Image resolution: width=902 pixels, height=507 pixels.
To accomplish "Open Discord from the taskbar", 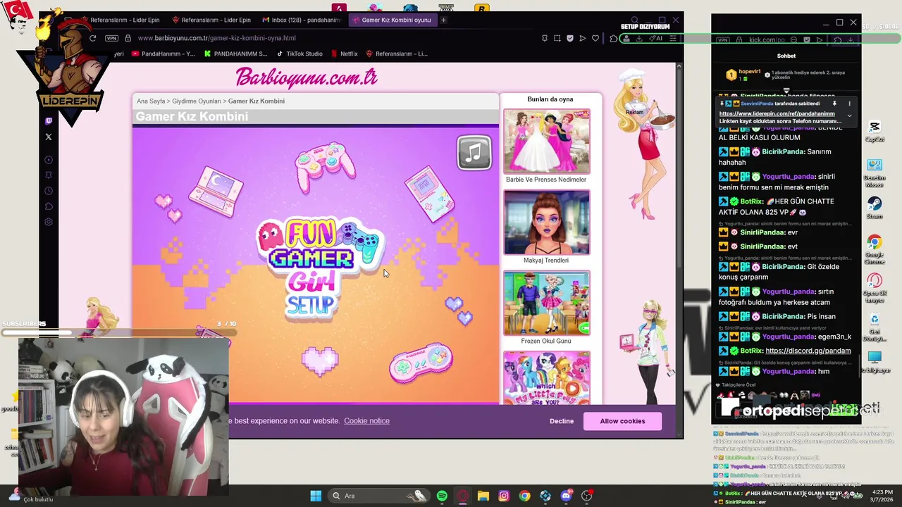I will 566,496.
